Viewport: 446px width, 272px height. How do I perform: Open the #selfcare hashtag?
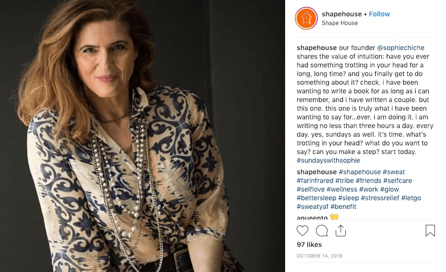[x=397, y=181]
